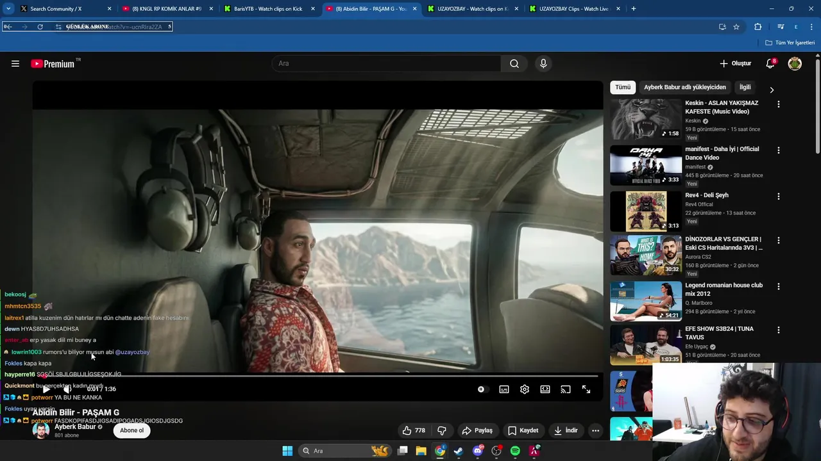Open Legend romanian house club mix title

(724, 289)
